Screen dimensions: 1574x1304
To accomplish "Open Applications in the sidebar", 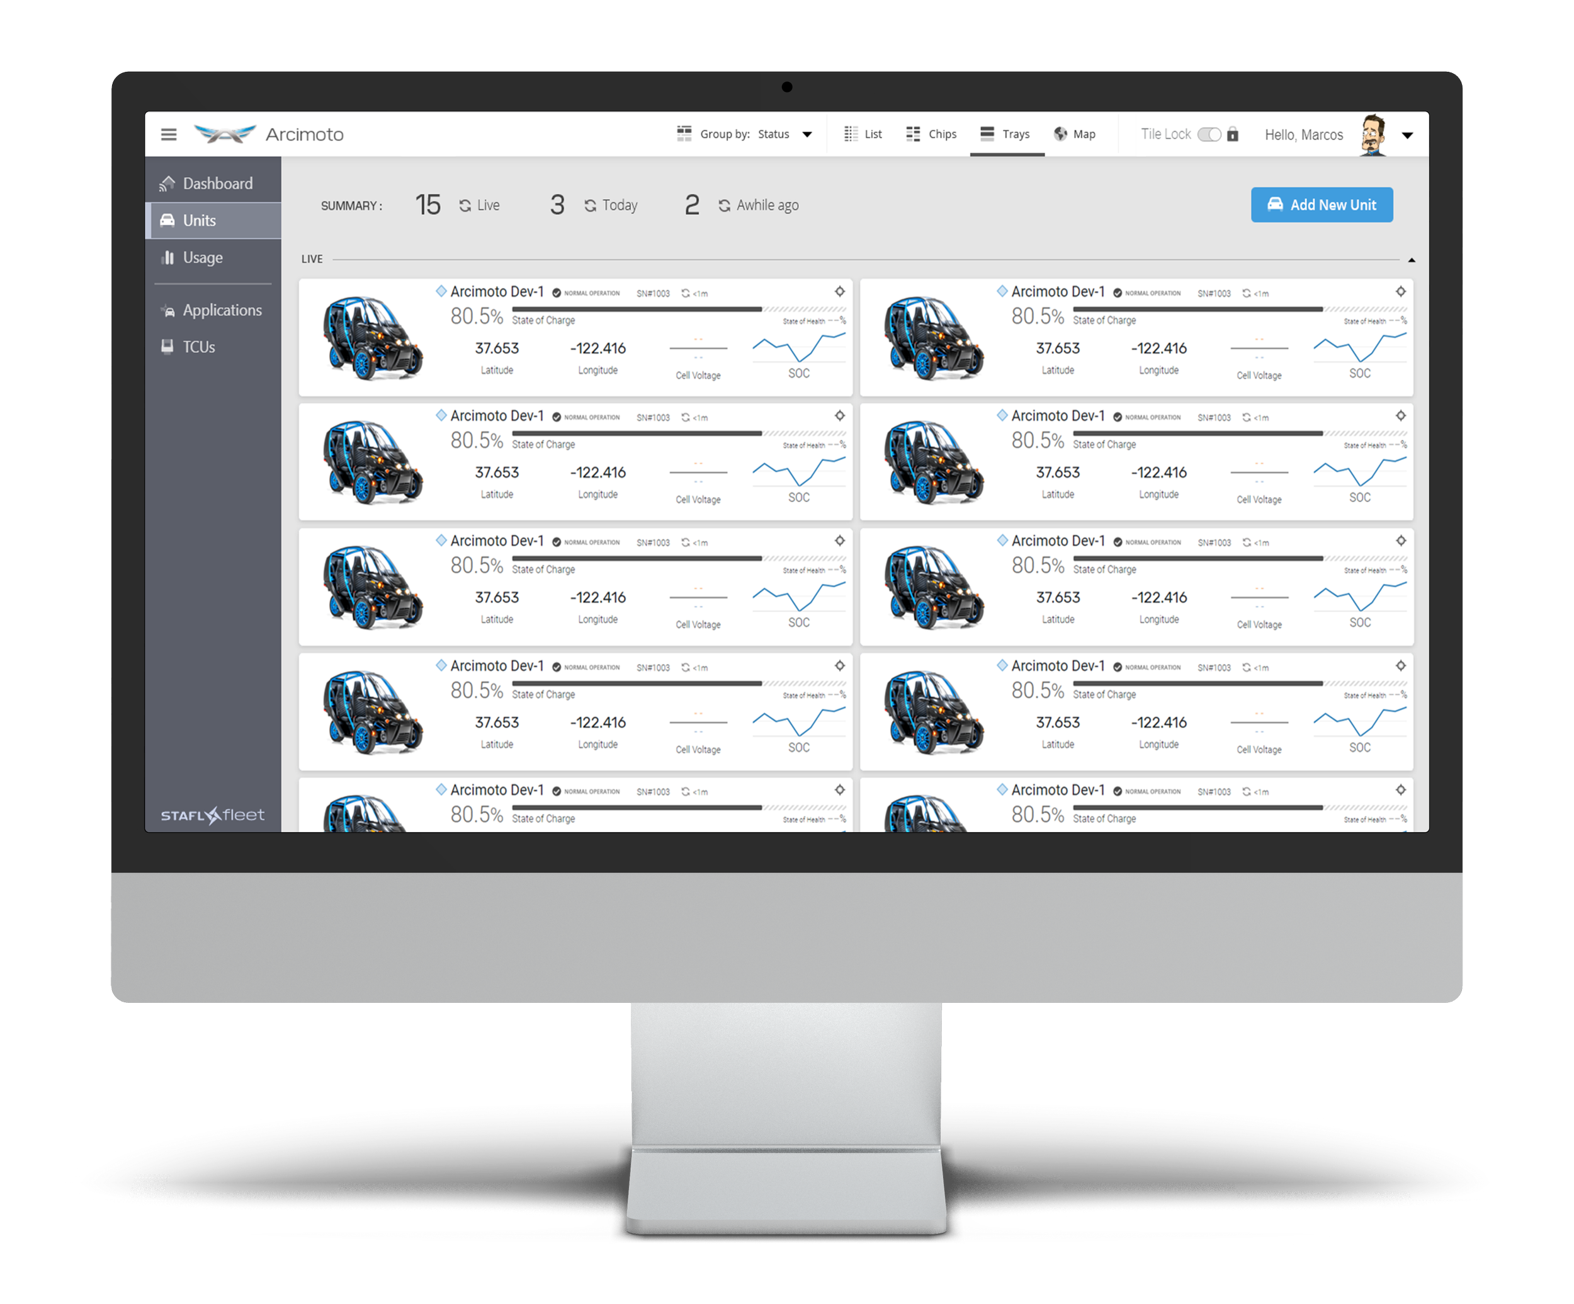I will pos(221,311).
